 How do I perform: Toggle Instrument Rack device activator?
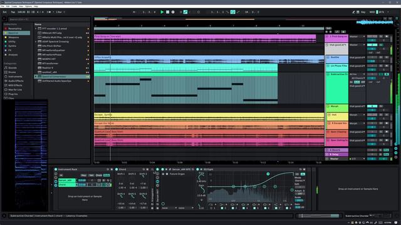tap(56, 169)
